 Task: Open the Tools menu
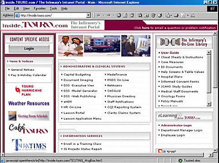tap(54, 9)
